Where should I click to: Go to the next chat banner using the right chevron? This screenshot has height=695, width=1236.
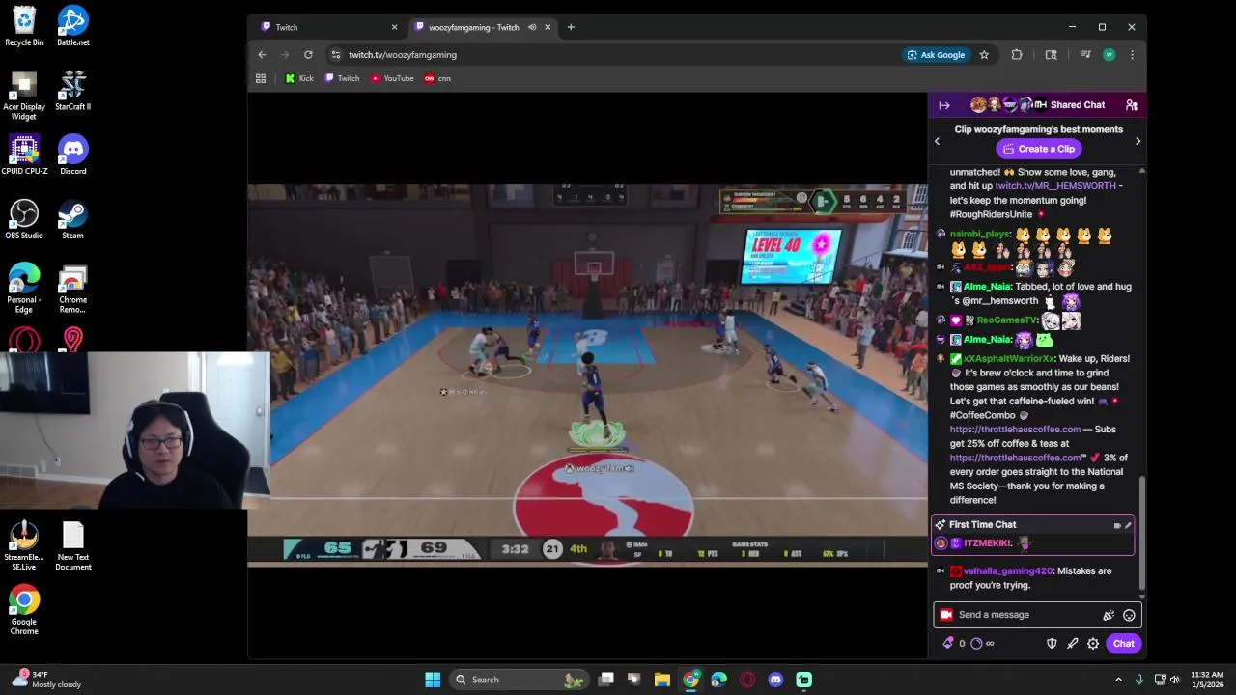(1138, 141)
